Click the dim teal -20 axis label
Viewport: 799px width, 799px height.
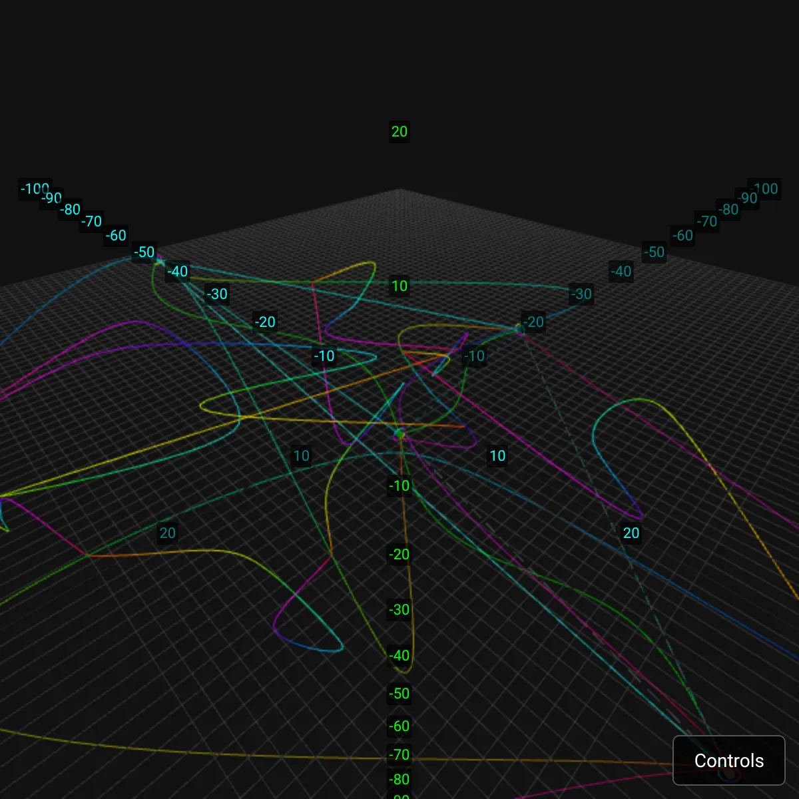[x=534, y=322]
